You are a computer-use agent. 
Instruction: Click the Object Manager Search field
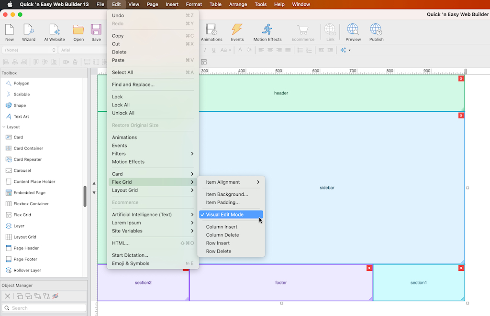pos(44,308)
